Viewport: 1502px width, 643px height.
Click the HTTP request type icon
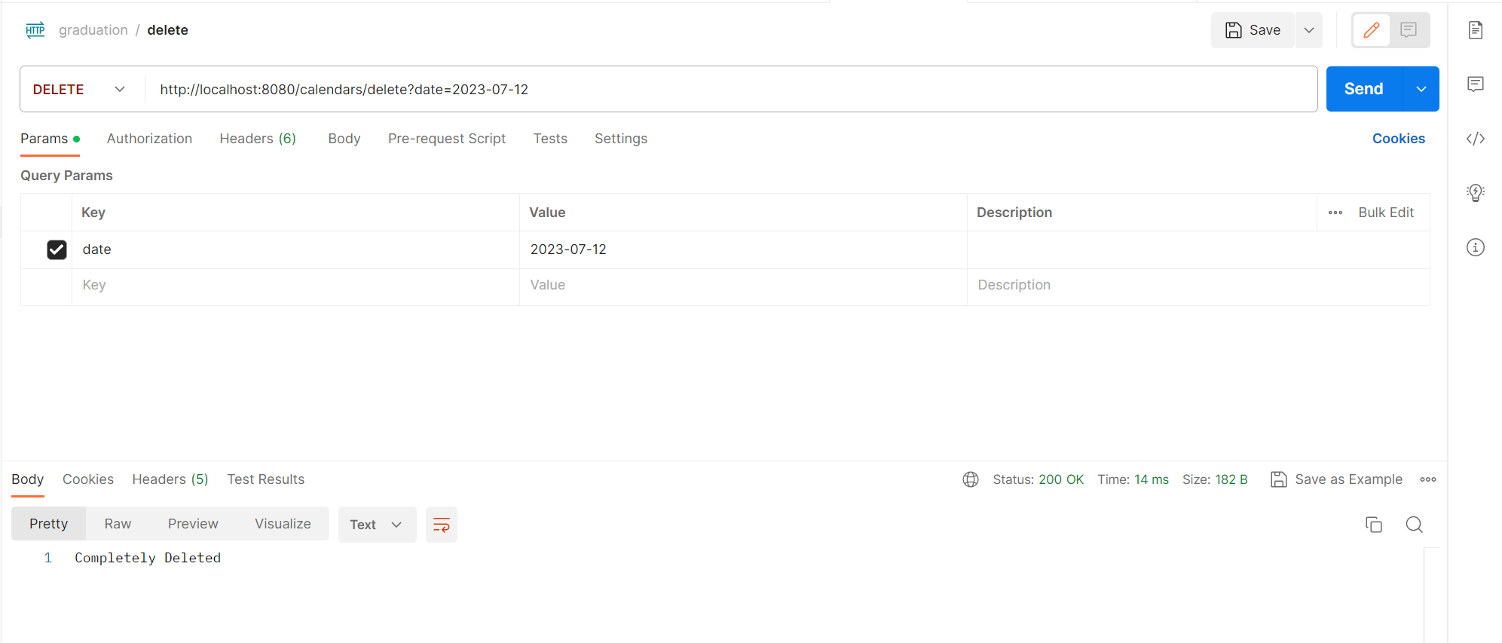(35, 30)
